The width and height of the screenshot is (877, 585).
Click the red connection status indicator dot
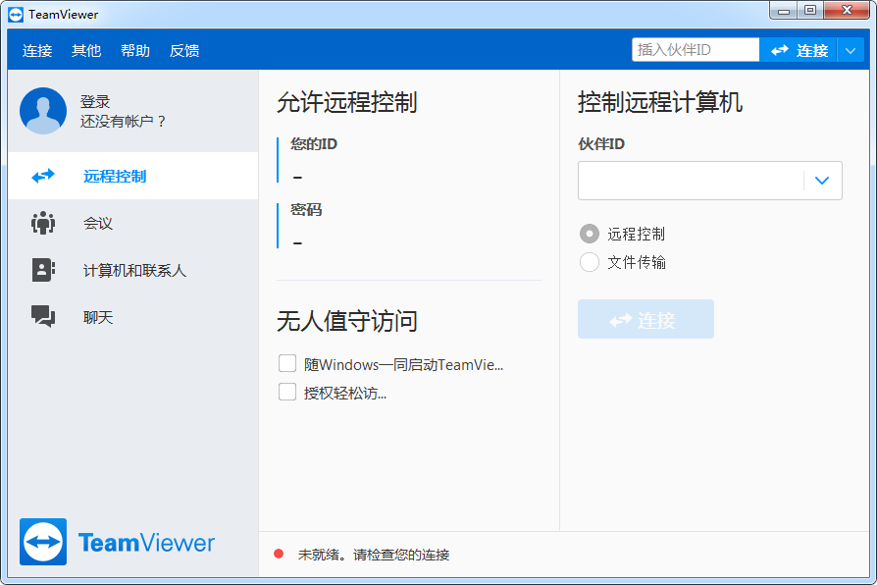click(279, 555)
